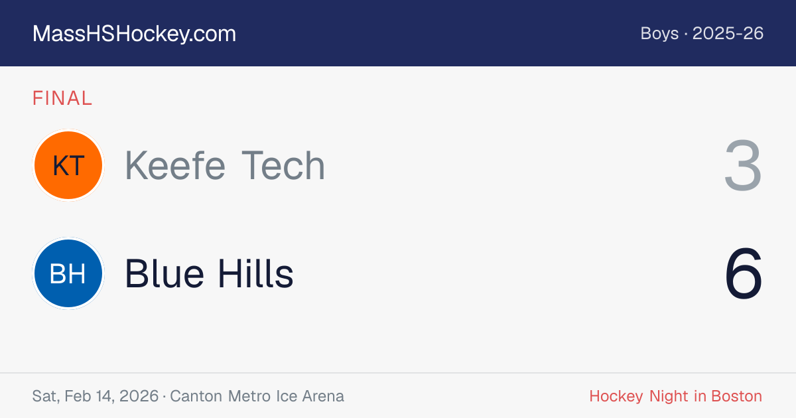796x418 pixels.
Task: Select the Blue Hills team name
Action: click(209, 273)
